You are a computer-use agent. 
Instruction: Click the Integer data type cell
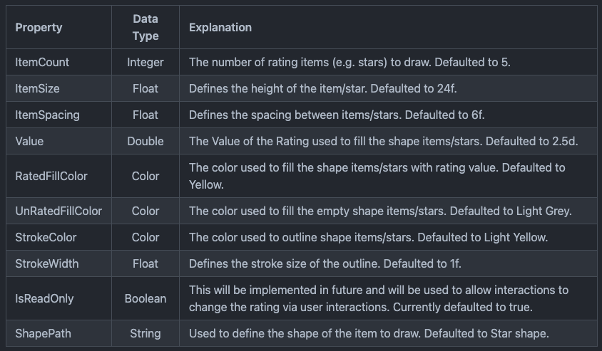(x=146, y=62)
